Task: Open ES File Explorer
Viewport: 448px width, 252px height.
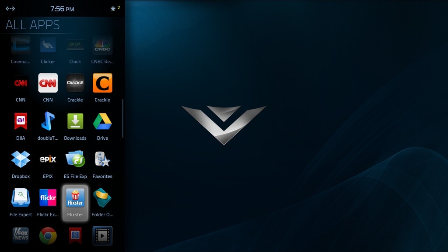Action: pyautogui.click(x=75, y=159)
